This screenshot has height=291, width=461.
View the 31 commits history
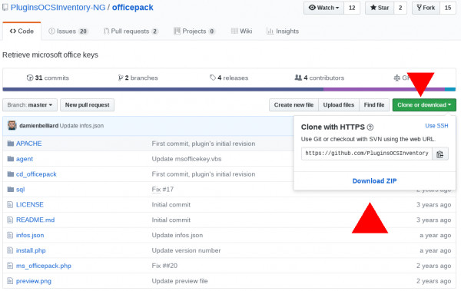point(48,78)
